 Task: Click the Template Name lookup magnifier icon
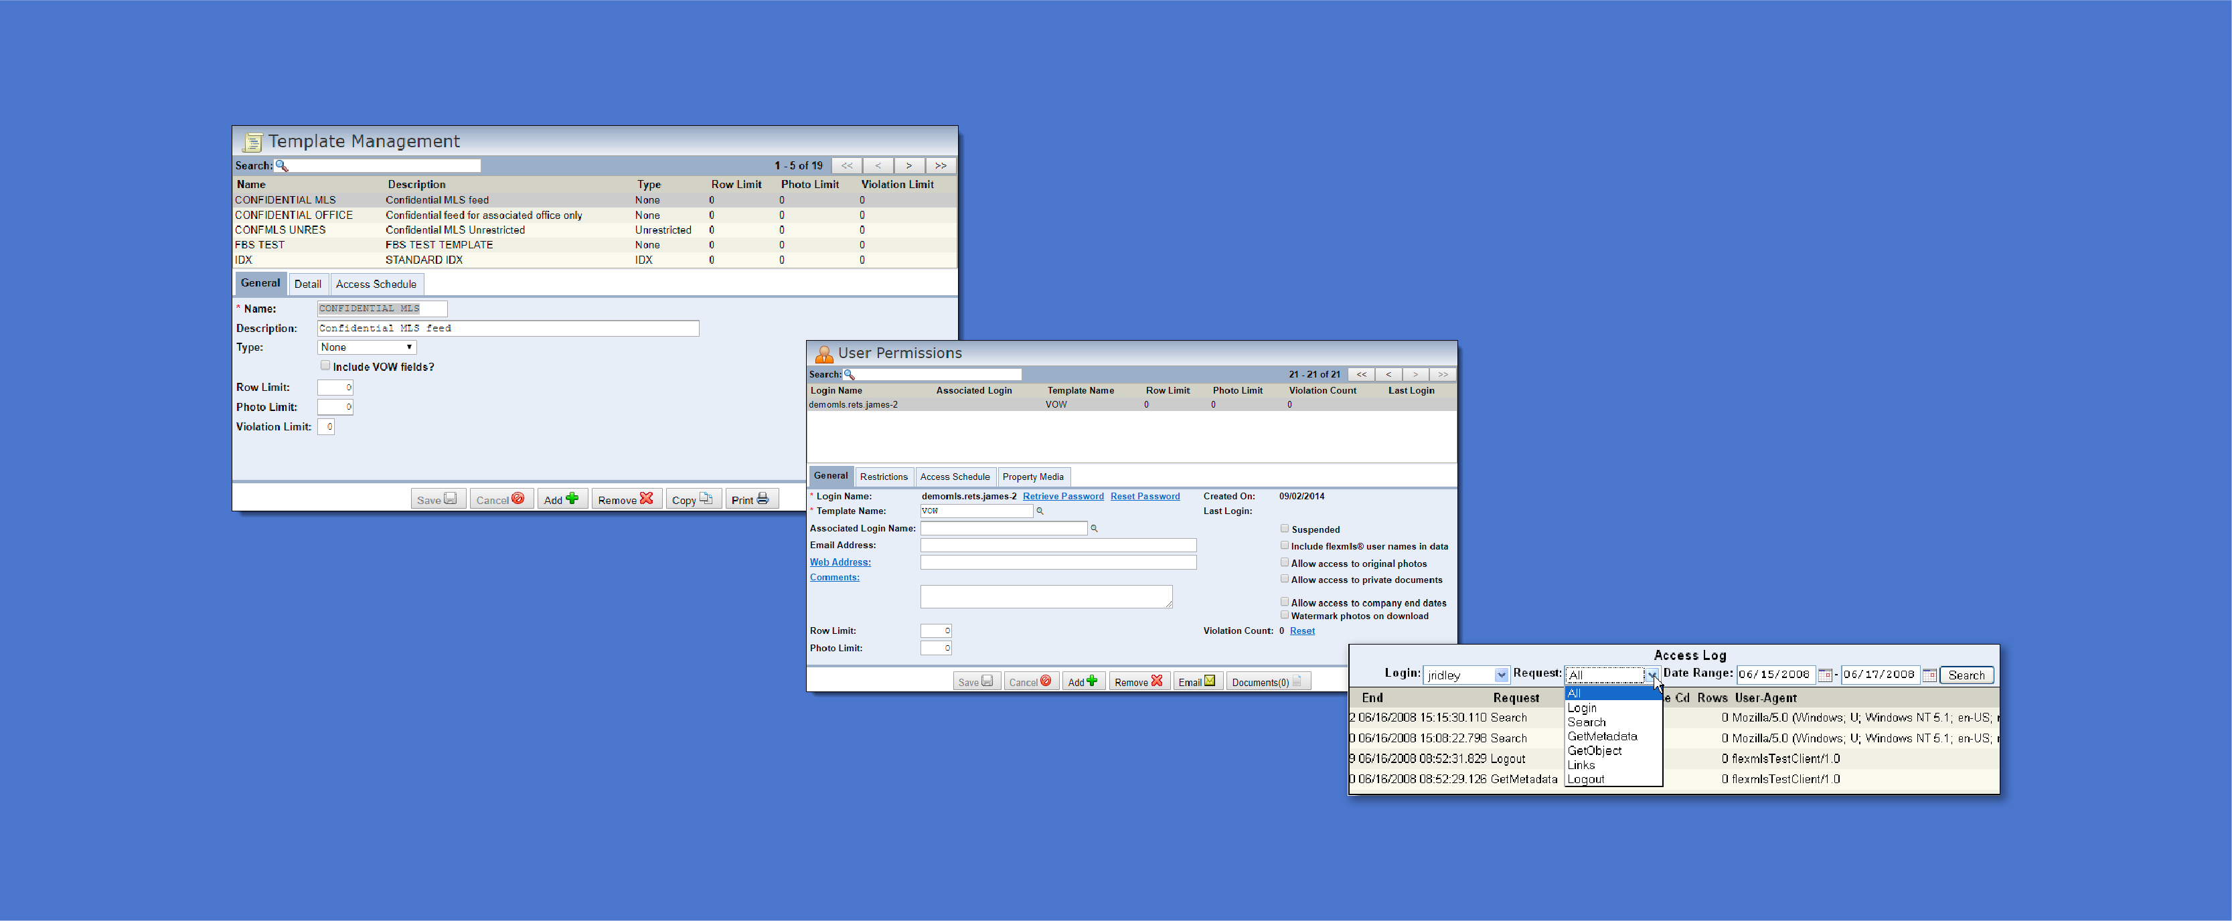coord(1040,511)
